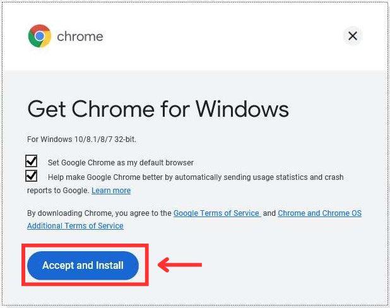Close the Chrome download dialog
390x308 pixels.
tap(353, 36)
